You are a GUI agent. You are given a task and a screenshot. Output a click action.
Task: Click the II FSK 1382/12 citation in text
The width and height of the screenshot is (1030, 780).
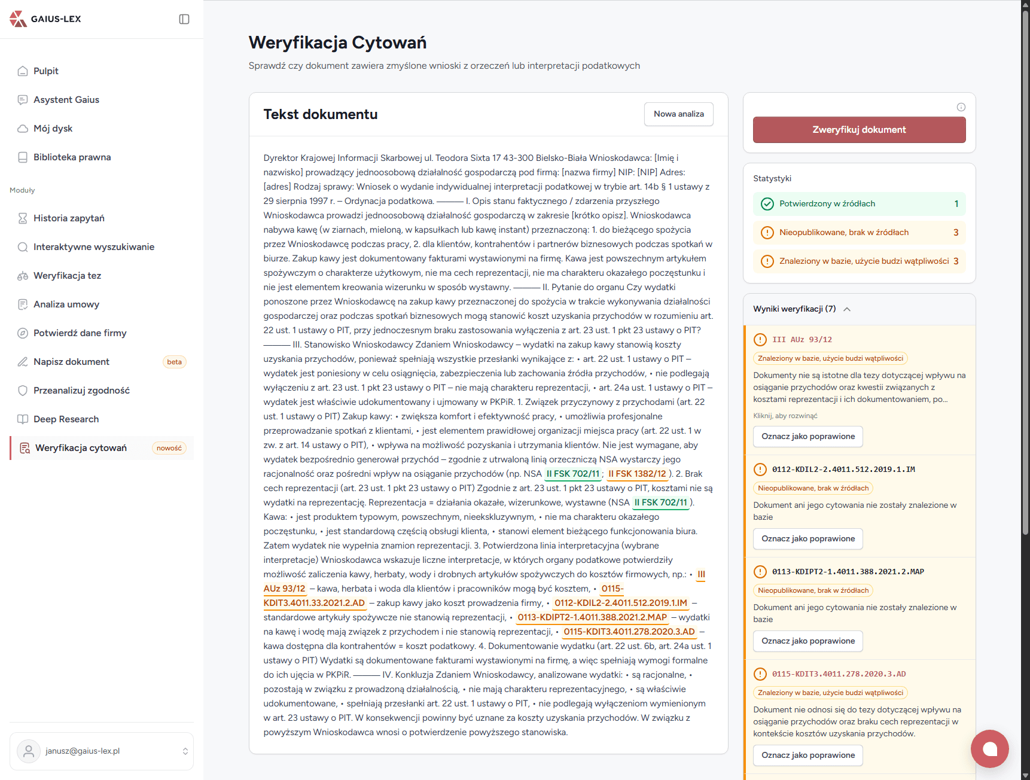pos(637,474)
